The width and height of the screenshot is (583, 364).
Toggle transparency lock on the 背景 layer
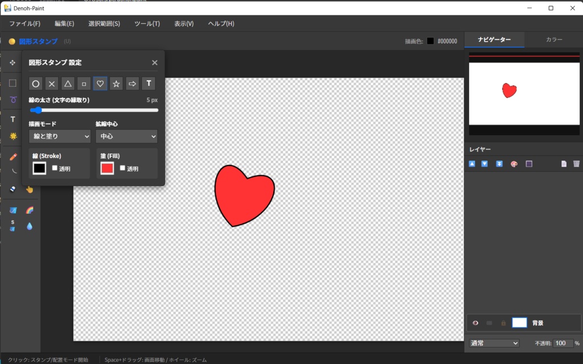point(489,323)
